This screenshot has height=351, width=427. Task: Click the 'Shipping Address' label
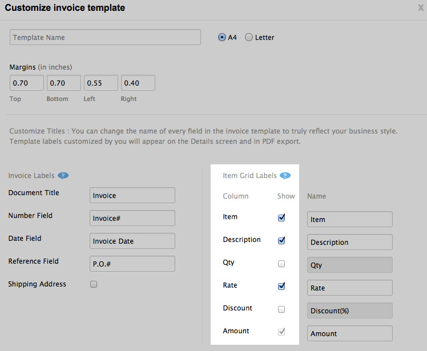click(37, 284)
